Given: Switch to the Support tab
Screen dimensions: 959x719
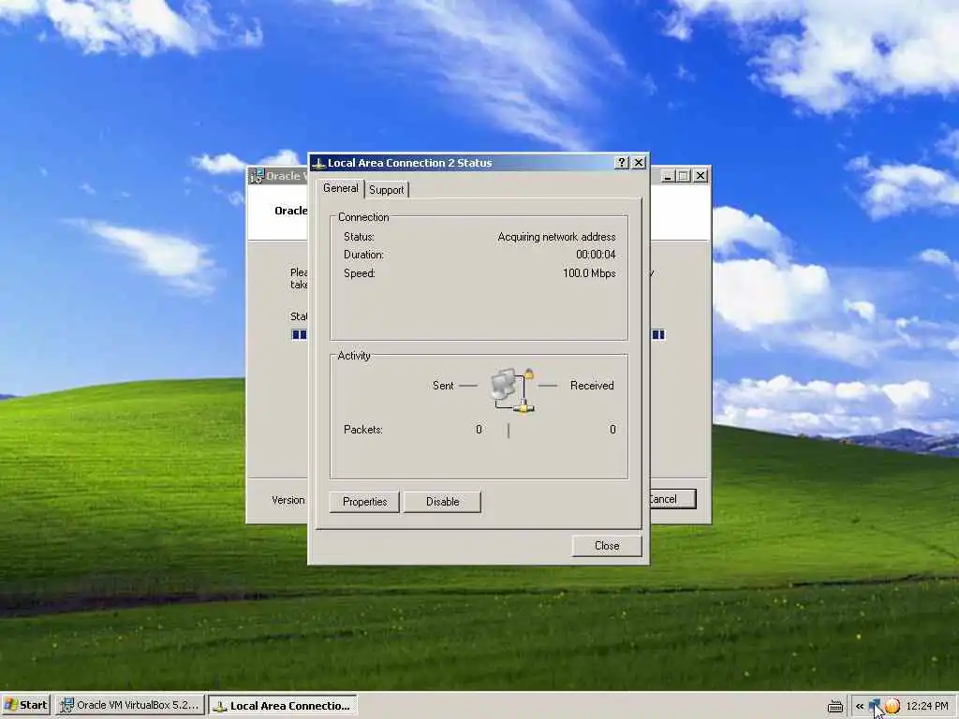Looking at the screenshot, I should pyautogui.click(x=387, y=189).
